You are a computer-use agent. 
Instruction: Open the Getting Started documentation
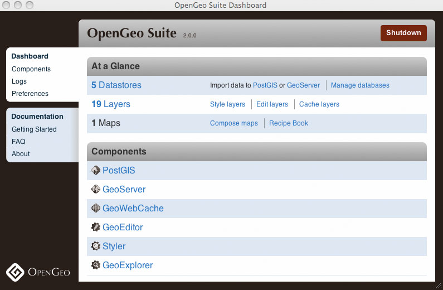(34, 129)
